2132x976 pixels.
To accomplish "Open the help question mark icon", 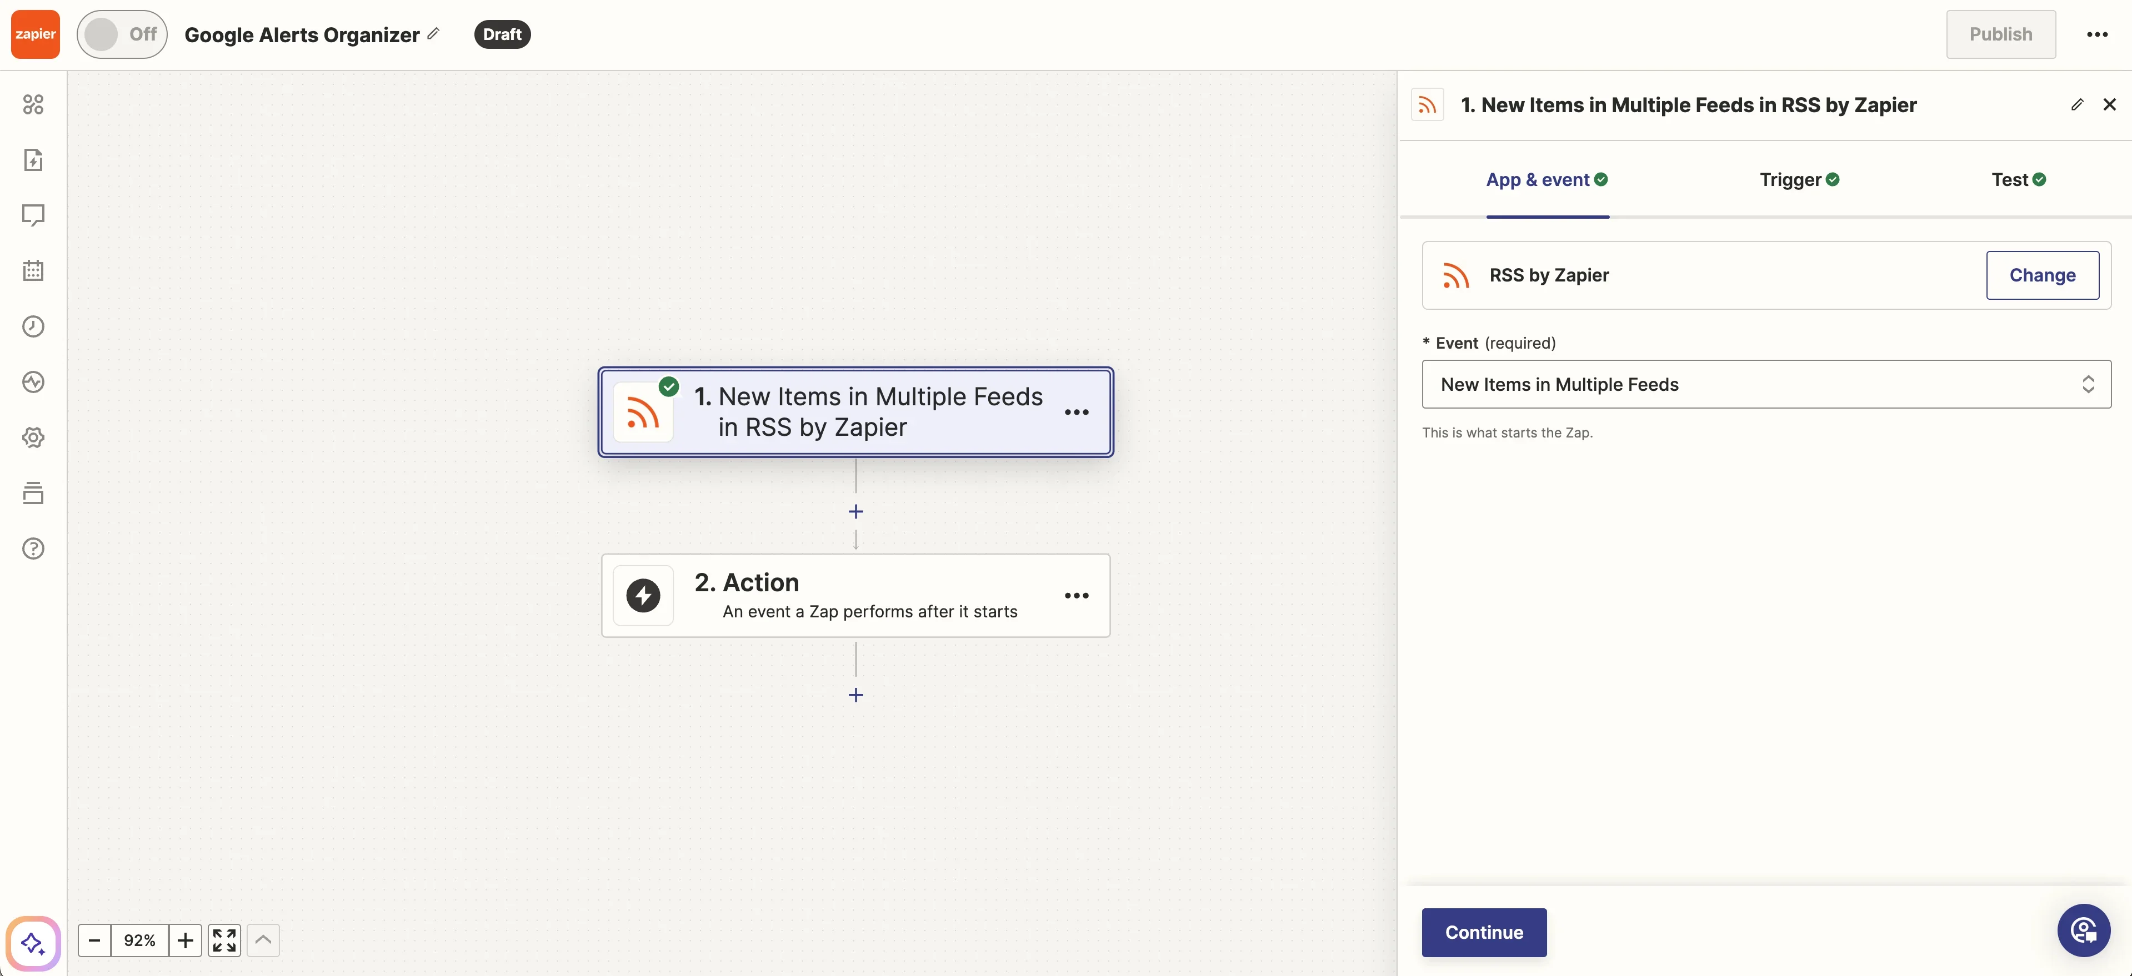I will 33,549.
